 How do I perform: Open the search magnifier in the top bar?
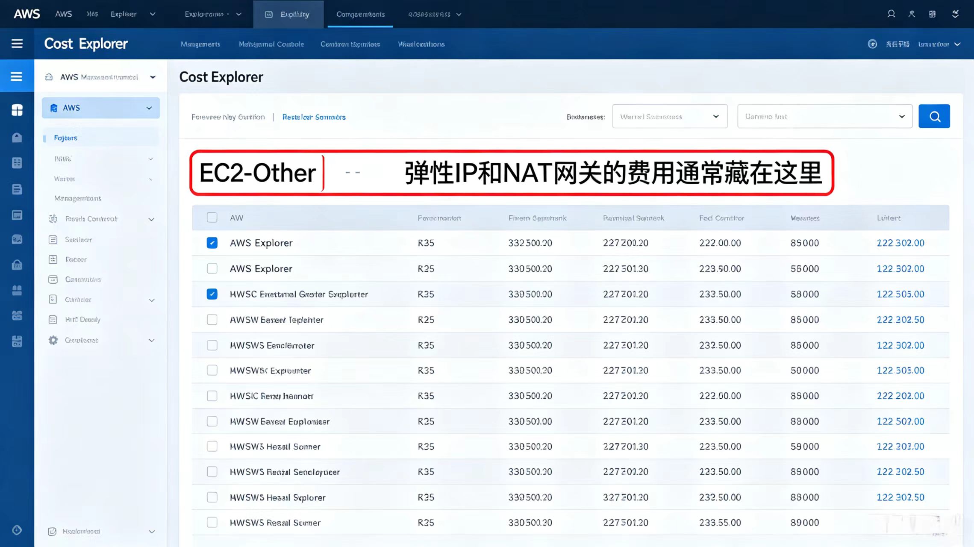point(891,14)
